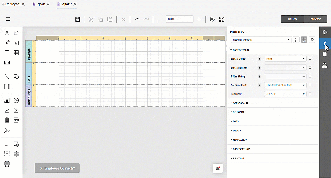Select the Sparkline control in toolbox
This screenshot has height=178, width=331.
[x=7, y=110]
